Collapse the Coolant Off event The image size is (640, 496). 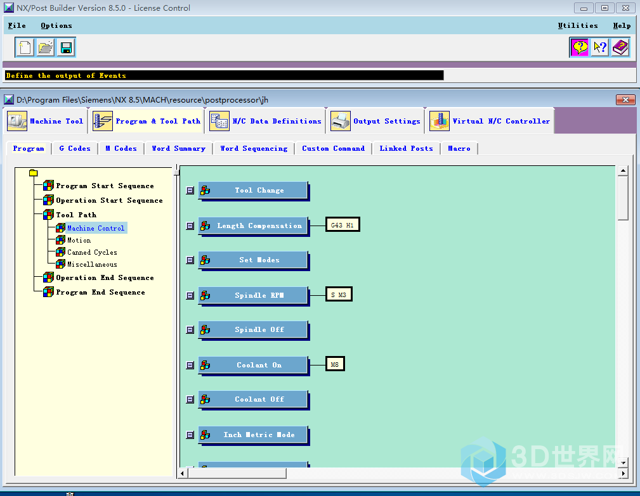pos(190,400)
